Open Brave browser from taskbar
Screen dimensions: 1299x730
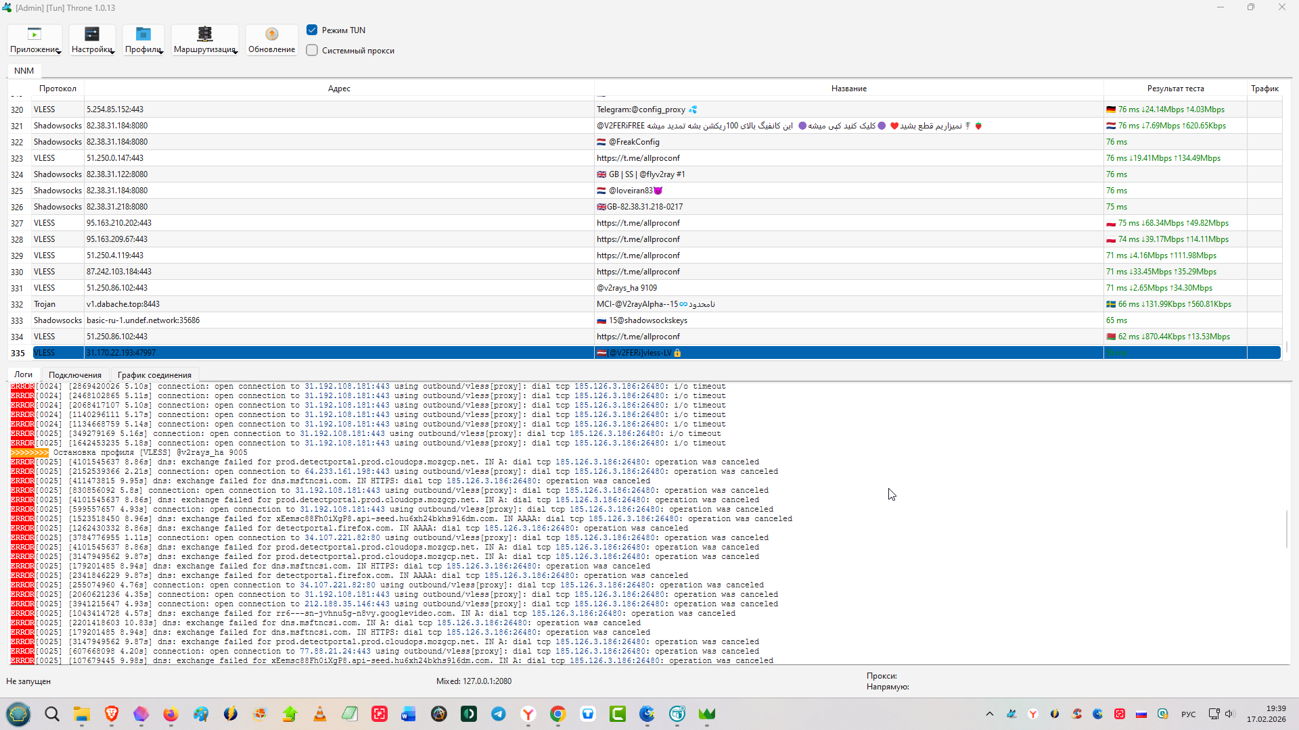pos(112,714)
